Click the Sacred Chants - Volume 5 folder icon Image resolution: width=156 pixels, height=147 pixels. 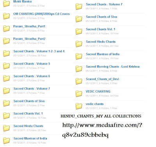(x=6, y=66)
